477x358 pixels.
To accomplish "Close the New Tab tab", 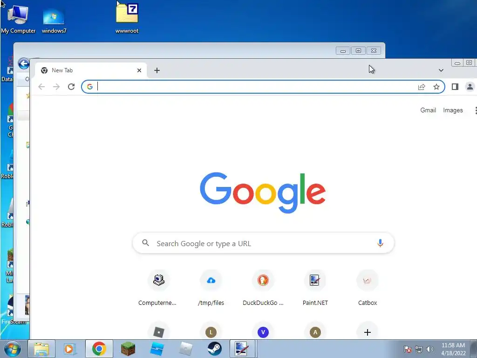I will [139, 70].
